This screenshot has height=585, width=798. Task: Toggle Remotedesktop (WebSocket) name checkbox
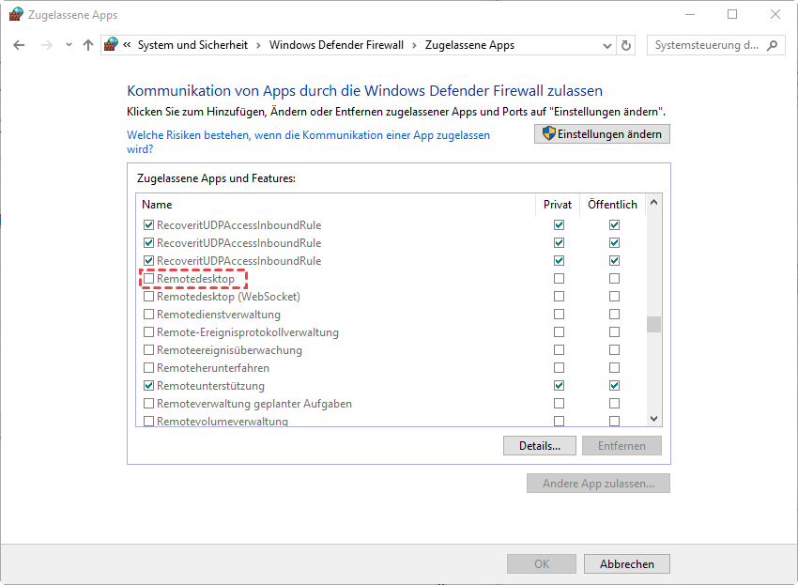(x=148, y=297)
